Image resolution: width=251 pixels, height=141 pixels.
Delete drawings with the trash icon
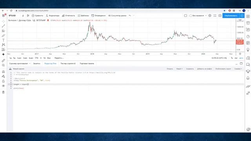pyautogui.click(x=4, y=92)
